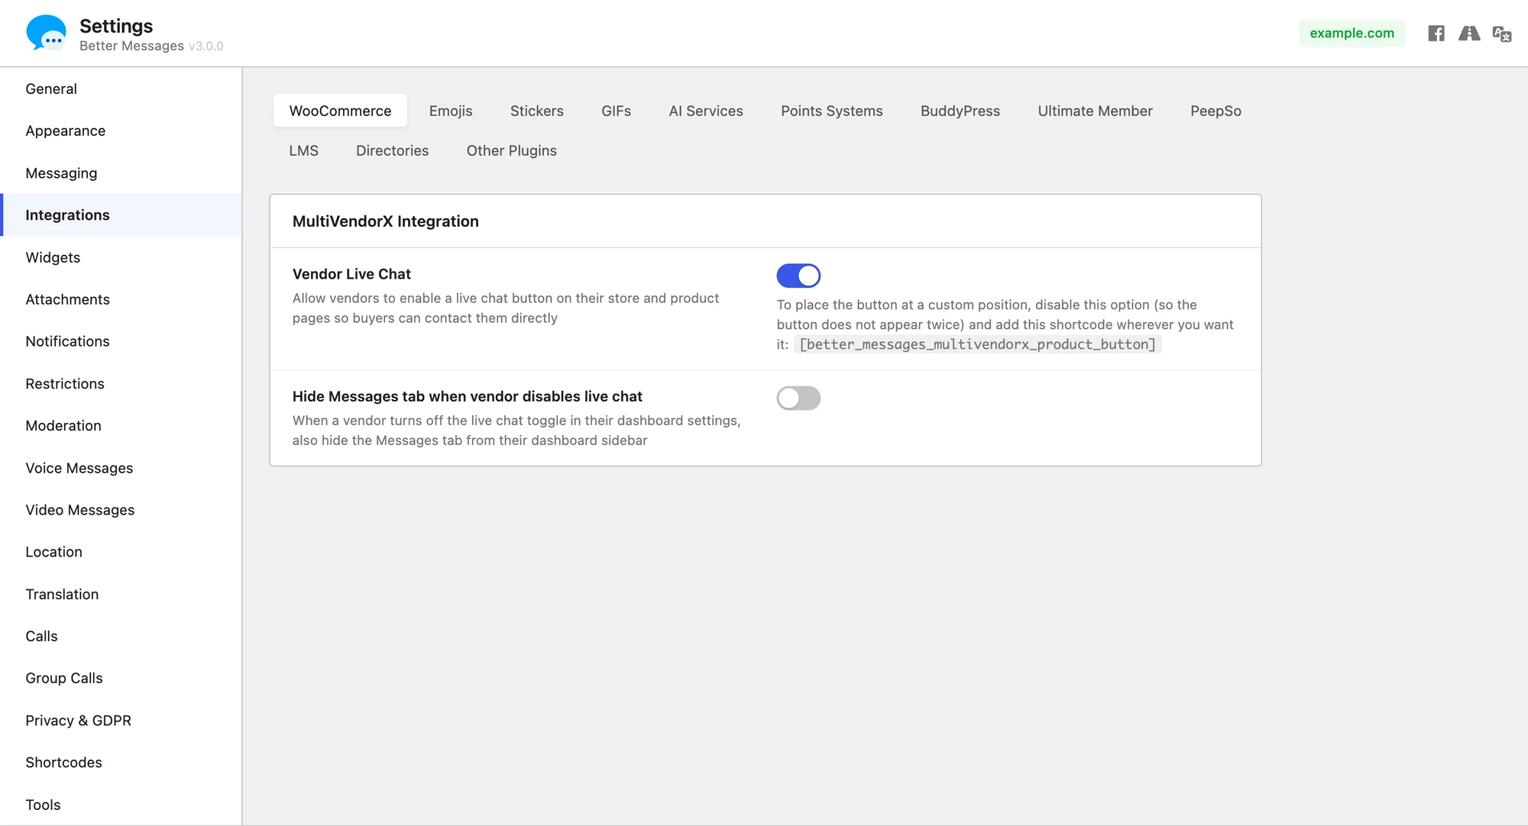Click the MultiVendorX Integration heading
Viewport: 1528px width, 826px height.
click(x=385, y=221)
